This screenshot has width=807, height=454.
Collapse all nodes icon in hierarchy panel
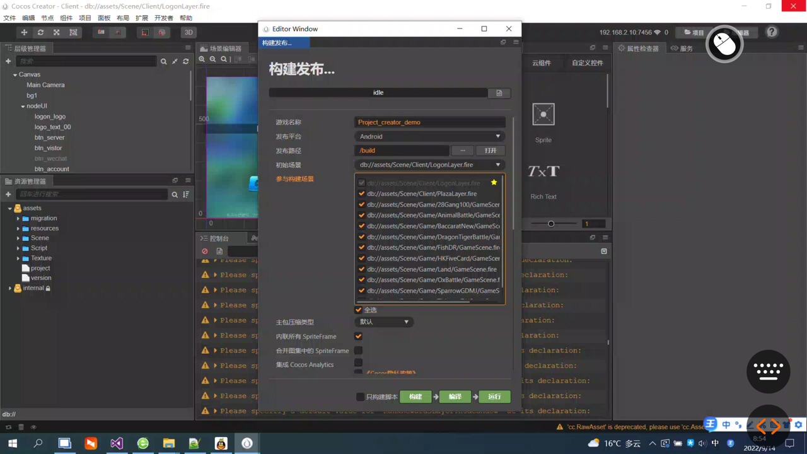175,61
